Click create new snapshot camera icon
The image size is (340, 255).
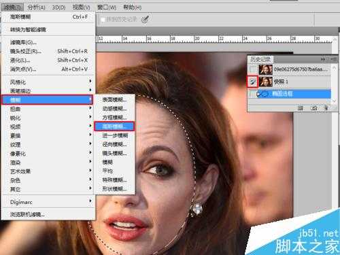tap(313, 108)
